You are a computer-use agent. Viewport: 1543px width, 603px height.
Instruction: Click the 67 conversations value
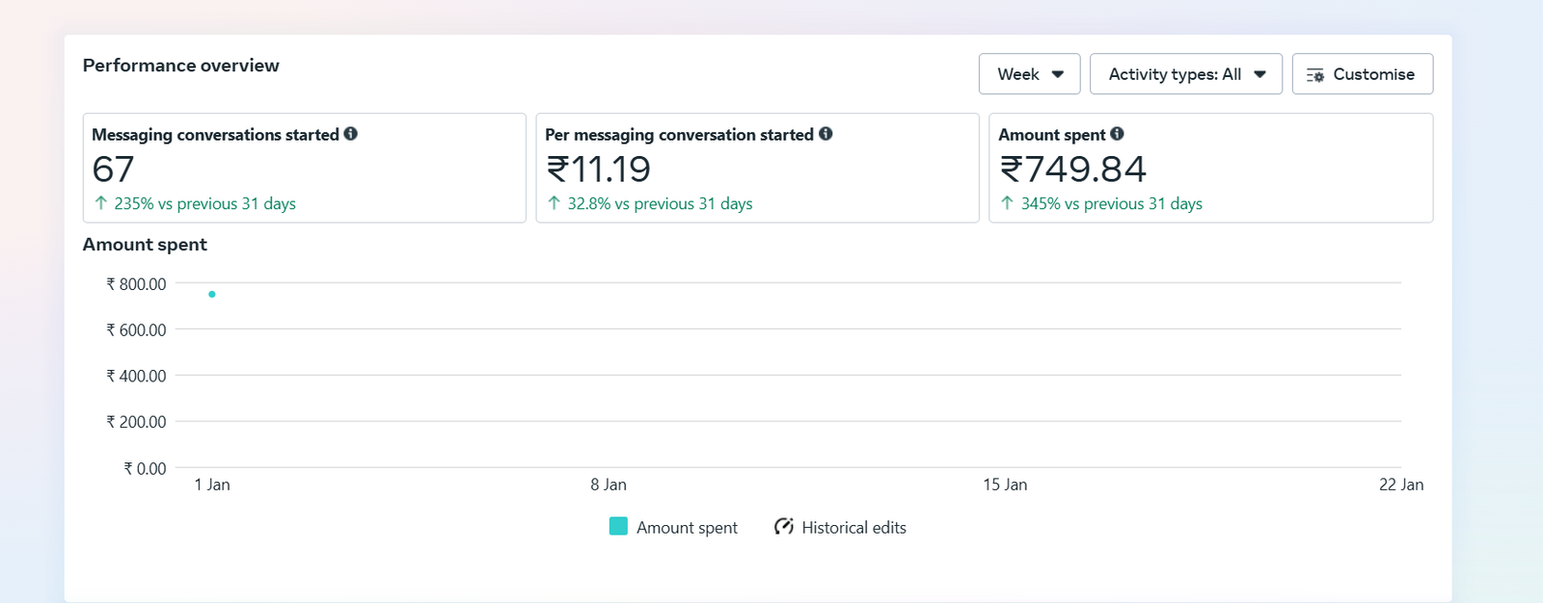[x=113, y=170]
